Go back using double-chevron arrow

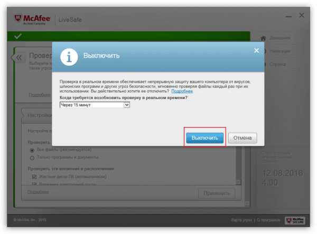19,57
